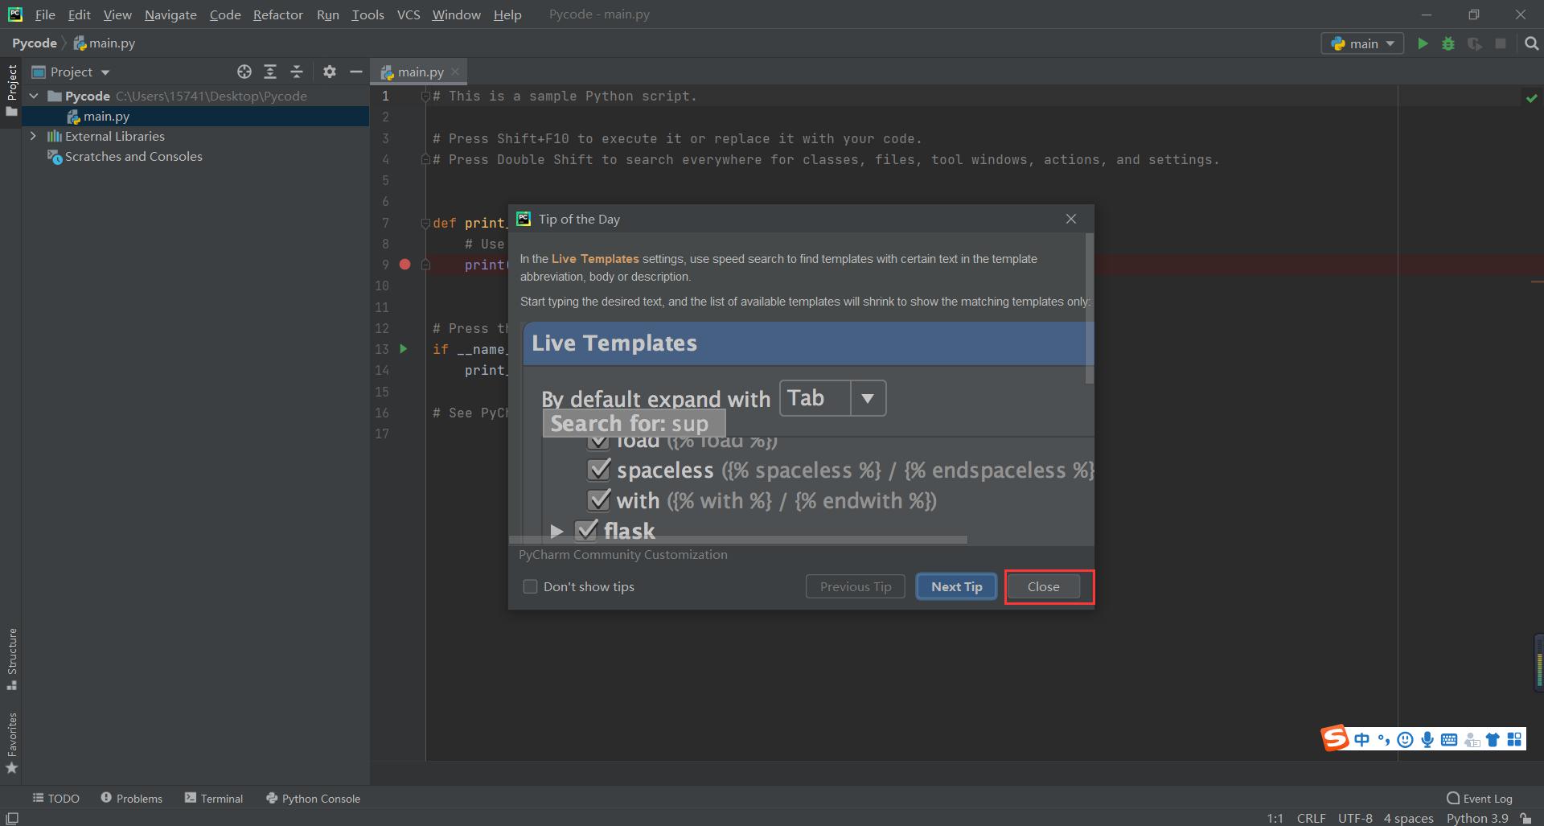
Task: Click the Stop square icon
Action: coord(1501,43)
